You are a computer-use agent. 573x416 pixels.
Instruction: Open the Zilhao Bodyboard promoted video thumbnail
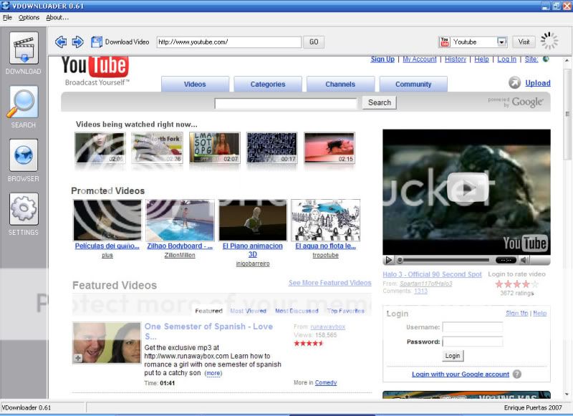(180, 220)
